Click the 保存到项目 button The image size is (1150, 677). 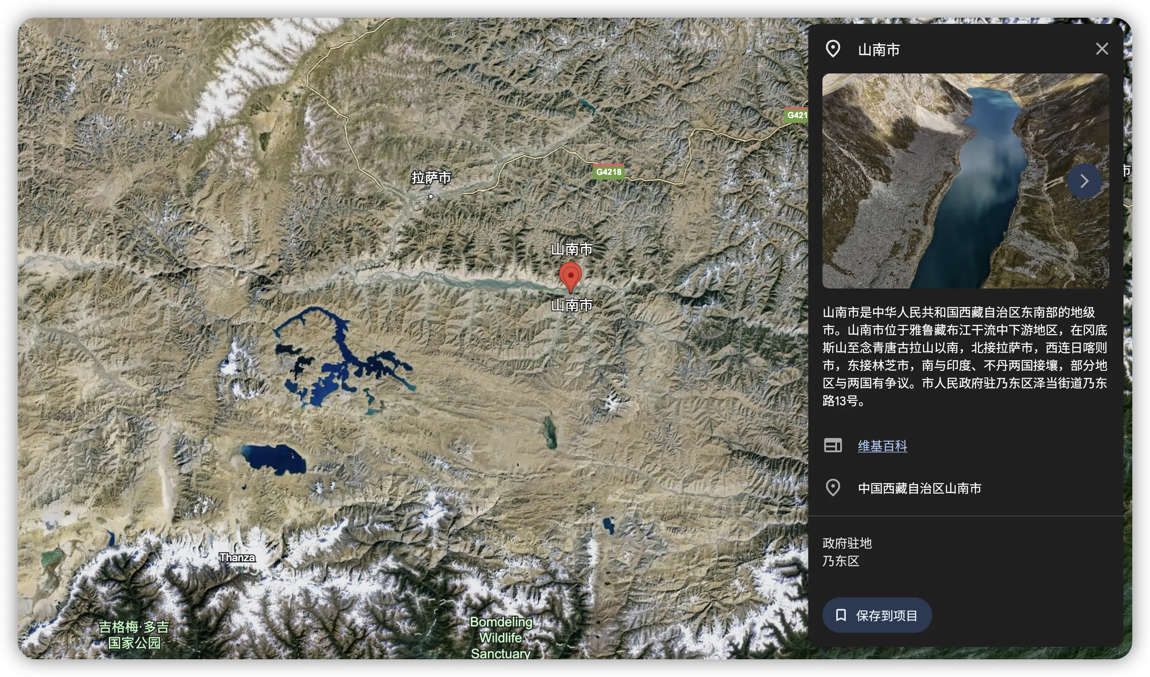click(x=876, y=615)
